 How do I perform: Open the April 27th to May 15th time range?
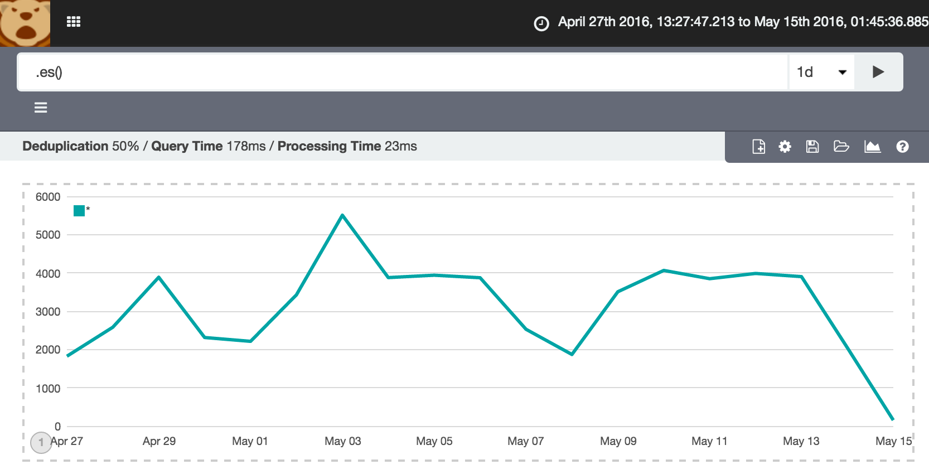tap(743, 22)
